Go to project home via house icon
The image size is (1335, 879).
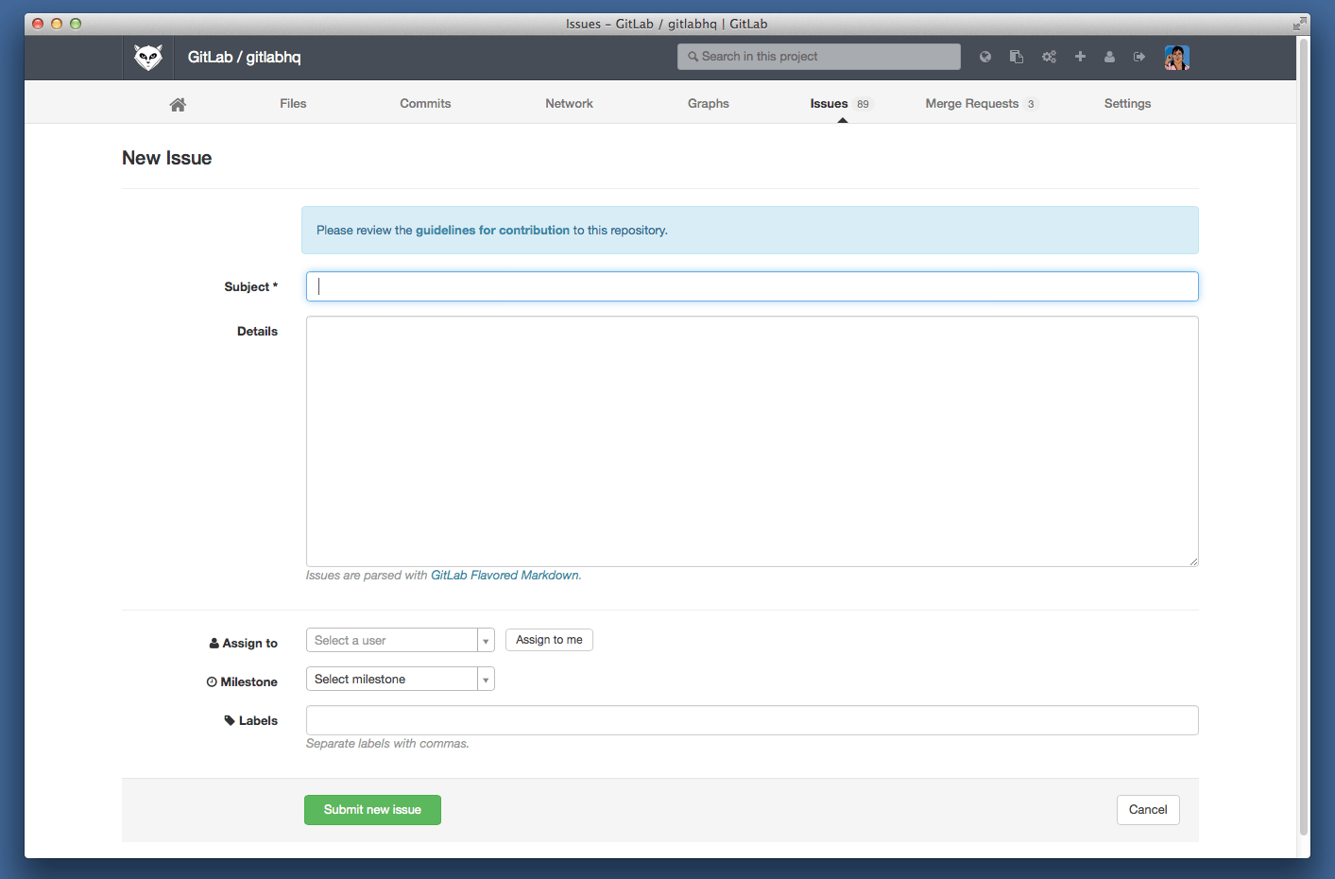pyautogui.click(x=178, y=104)
